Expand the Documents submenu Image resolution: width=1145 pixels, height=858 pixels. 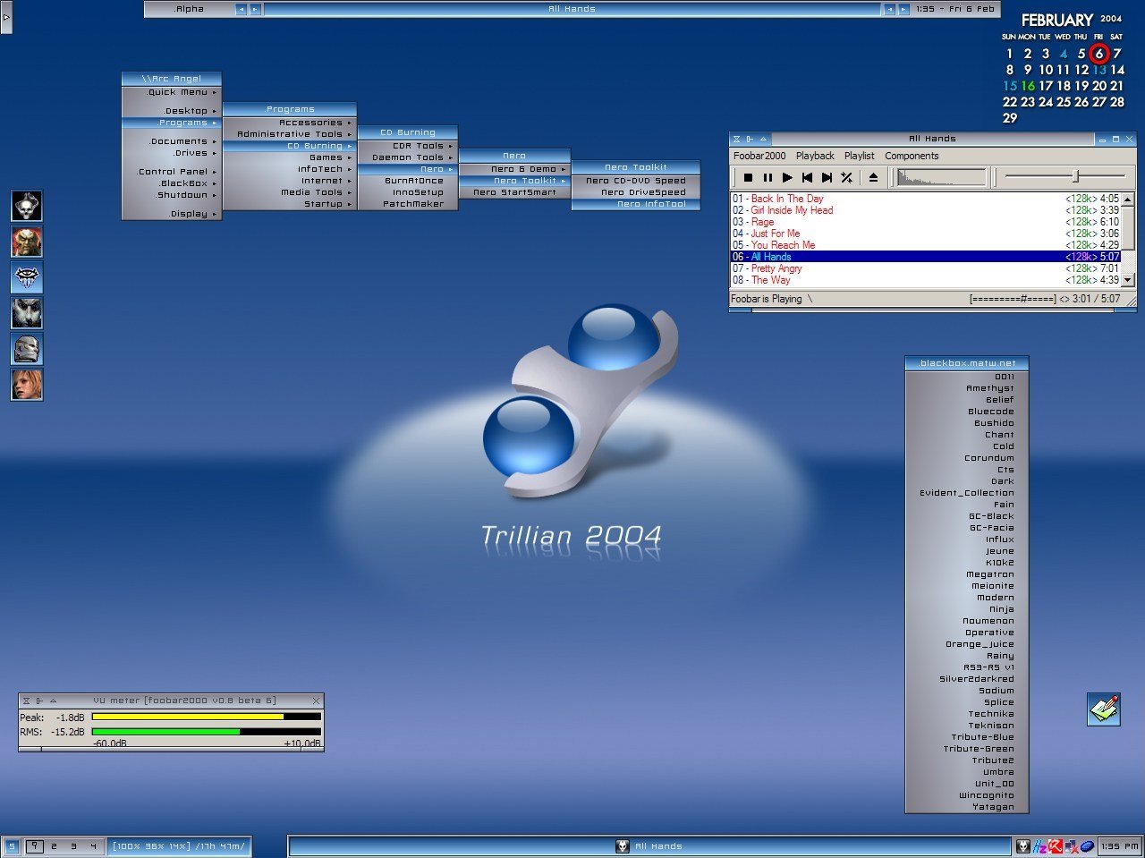[x=172, y=141]
